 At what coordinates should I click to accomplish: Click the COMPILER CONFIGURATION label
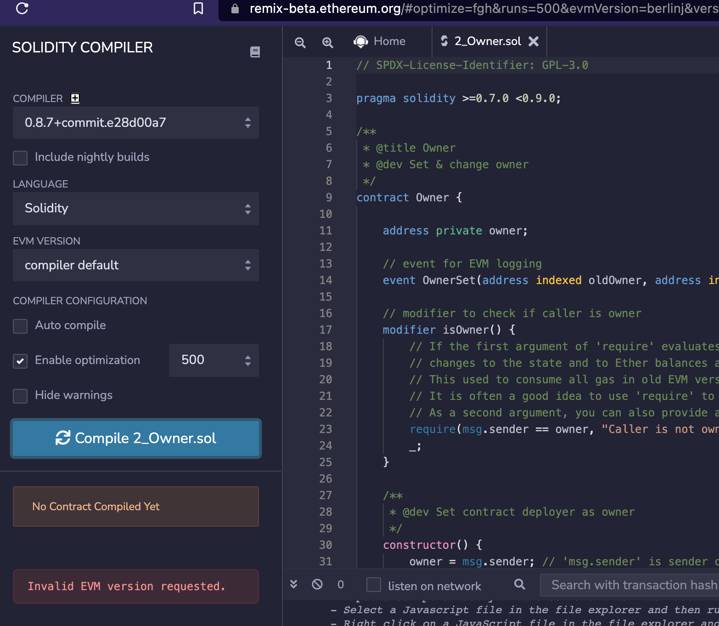[80, 301]
